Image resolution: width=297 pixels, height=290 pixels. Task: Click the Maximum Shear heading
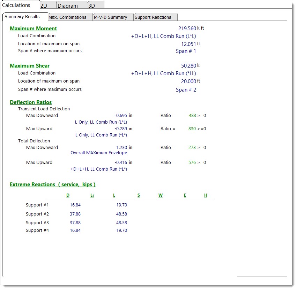point(30,66)
